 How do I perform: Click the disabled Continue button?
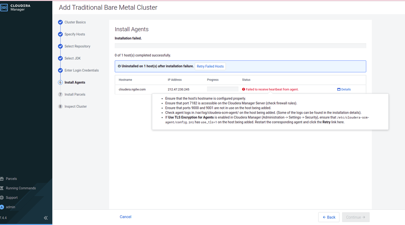(355, 217)
